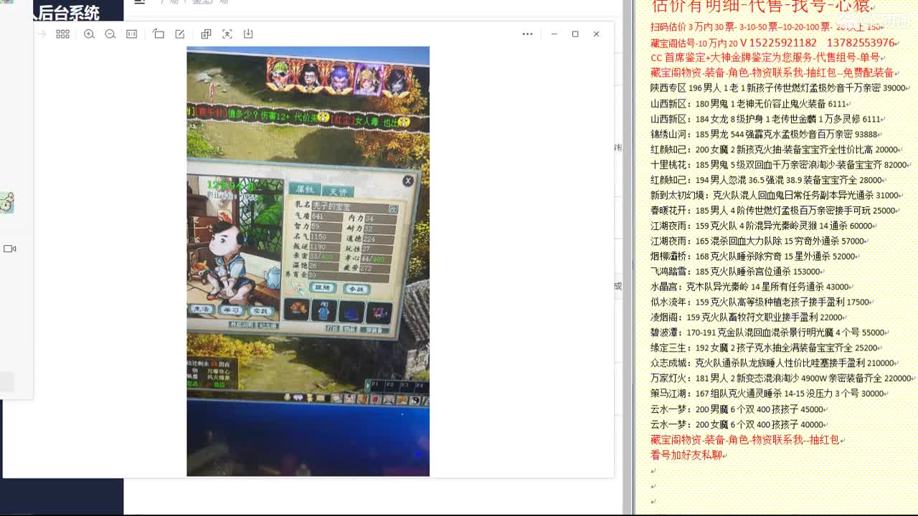Click the copy image icon in viewer toolbar

[206, 34]
